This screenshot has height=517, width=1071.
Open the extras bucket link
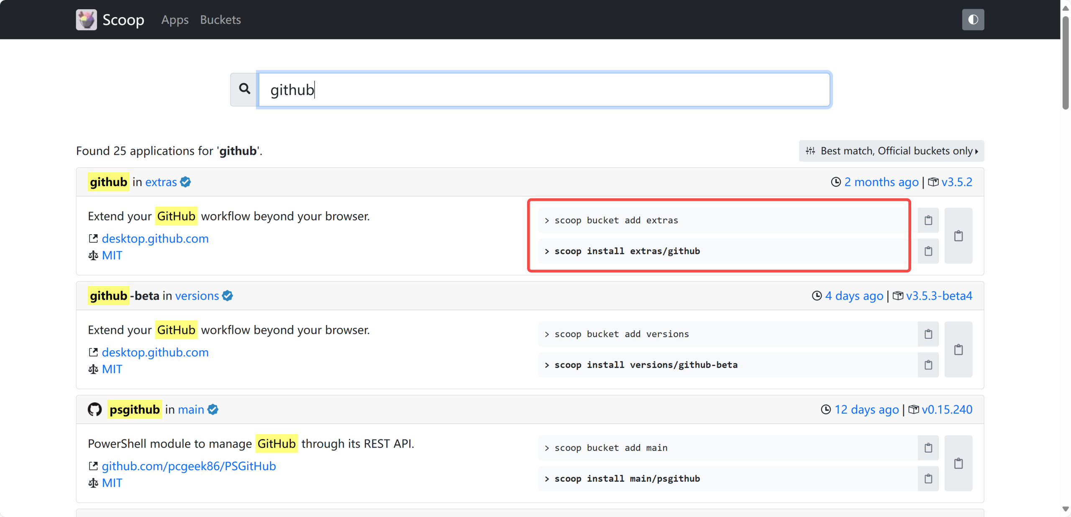point(161,182)
